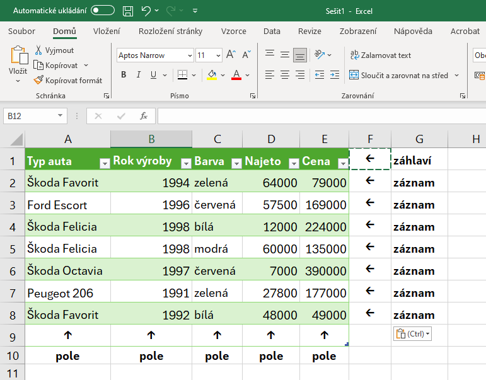Click the insert function fx icon
The image size is (486, 380).
pyautogui.click(x=144, y=116)
